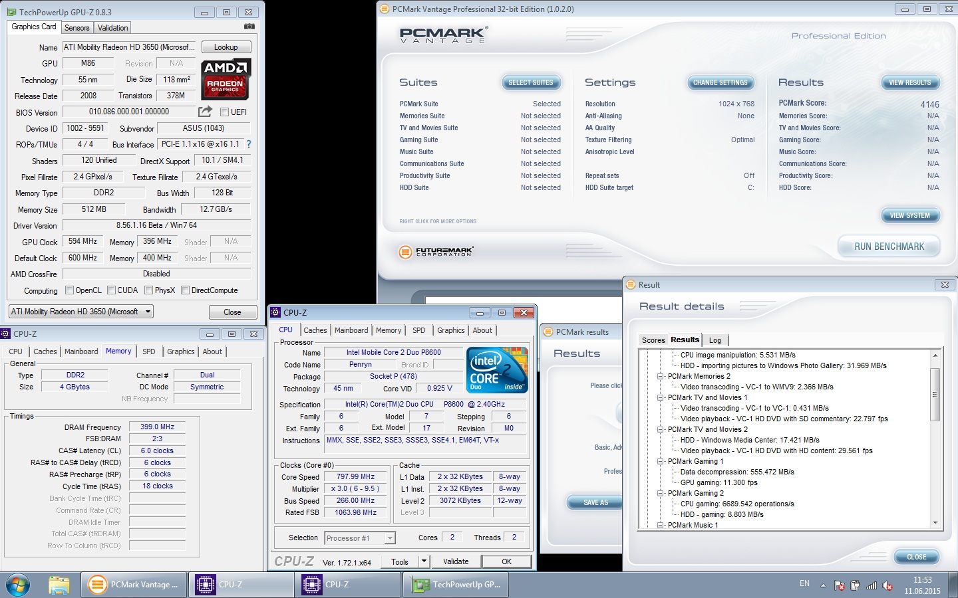Click the AMD Radeon Graphics logo
The image size is (958, 598).
click(226, 78)
